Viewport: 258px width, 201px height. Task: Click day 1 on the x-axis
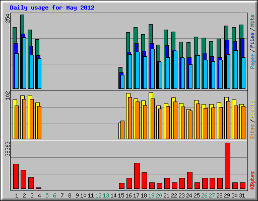point(17,195)
